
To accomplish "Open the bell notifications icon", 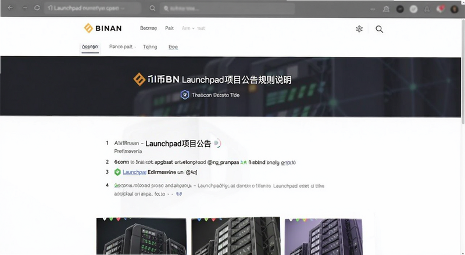I will 427,9.
